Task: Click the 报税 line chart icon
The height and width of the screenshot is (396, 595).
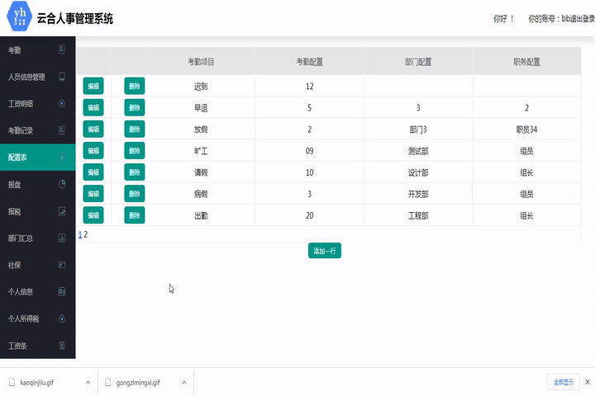Action: pos(62,211)
